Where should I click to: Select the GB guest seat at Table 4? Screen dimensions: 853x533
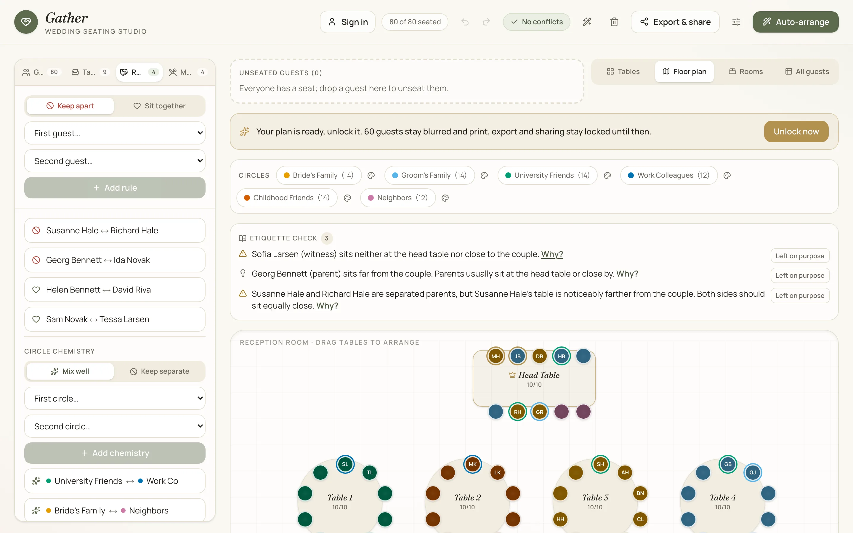pyautogui.click(x=728, y=464)
